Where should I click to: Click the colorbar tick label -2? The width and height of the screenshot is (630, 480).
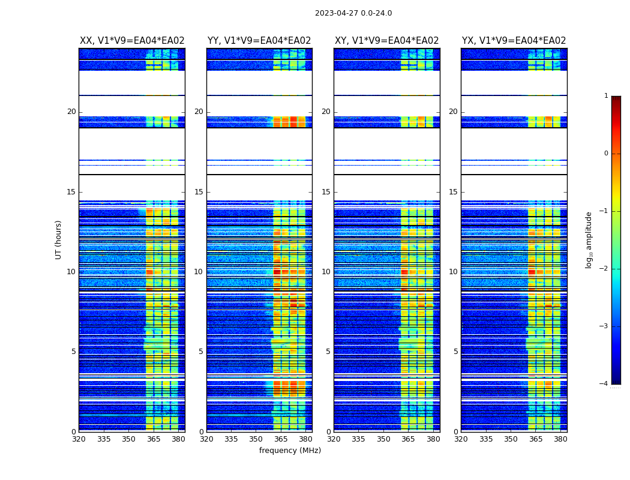coord(604,268)
